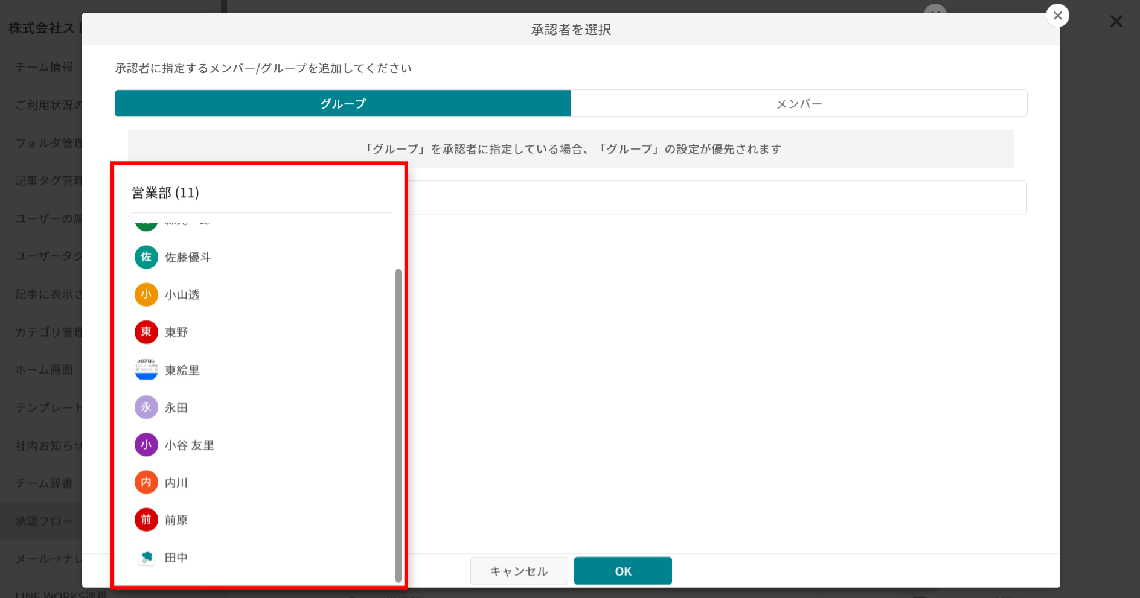Viewport: 1140px width, 598px height.
Task: Open チーム情報 in the sidebar
Action: (x=44, y=67)
